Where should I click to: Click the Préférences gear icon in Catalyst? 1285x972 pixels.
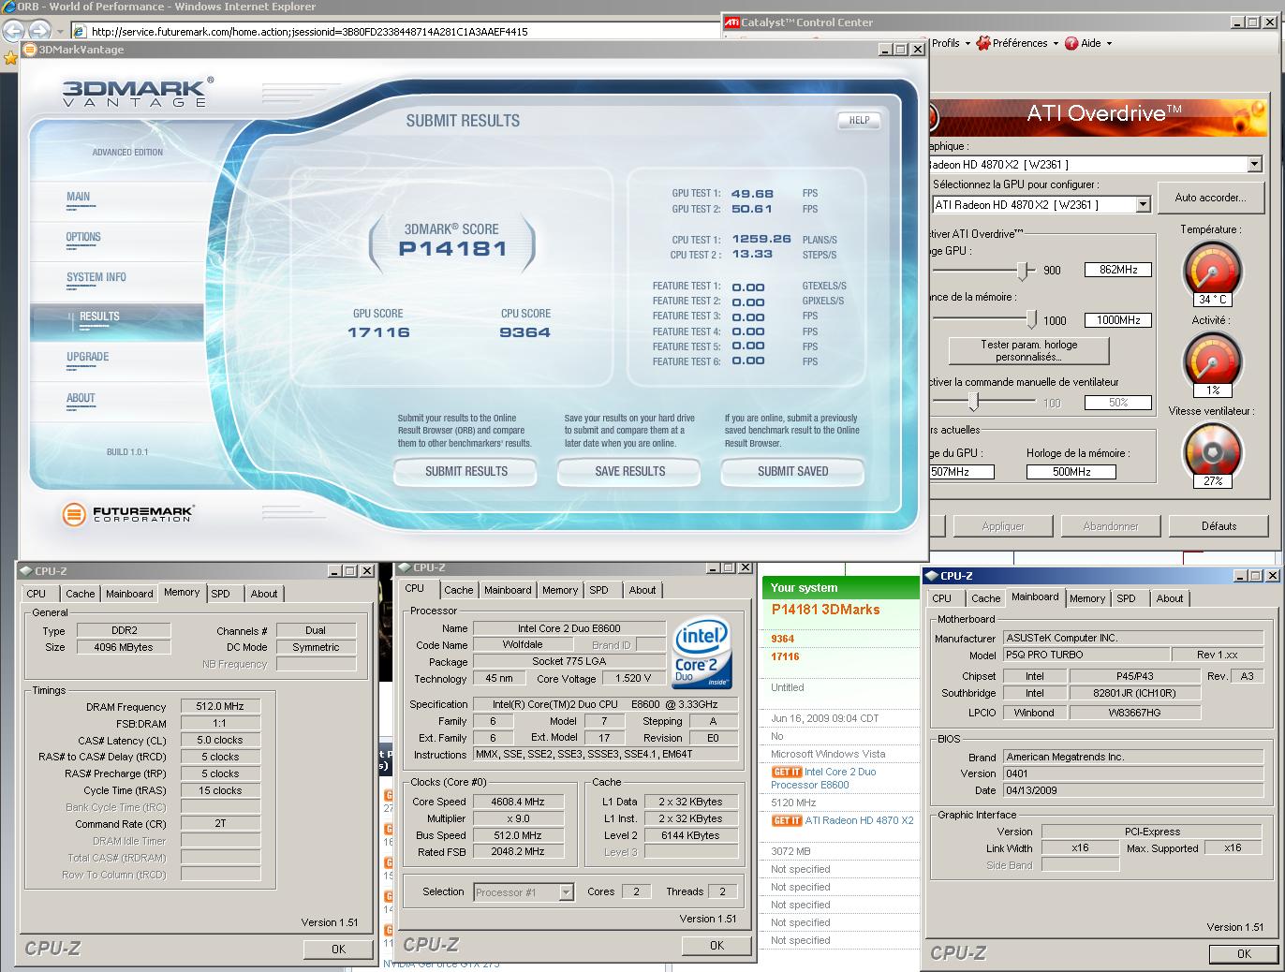coord(983,43)
